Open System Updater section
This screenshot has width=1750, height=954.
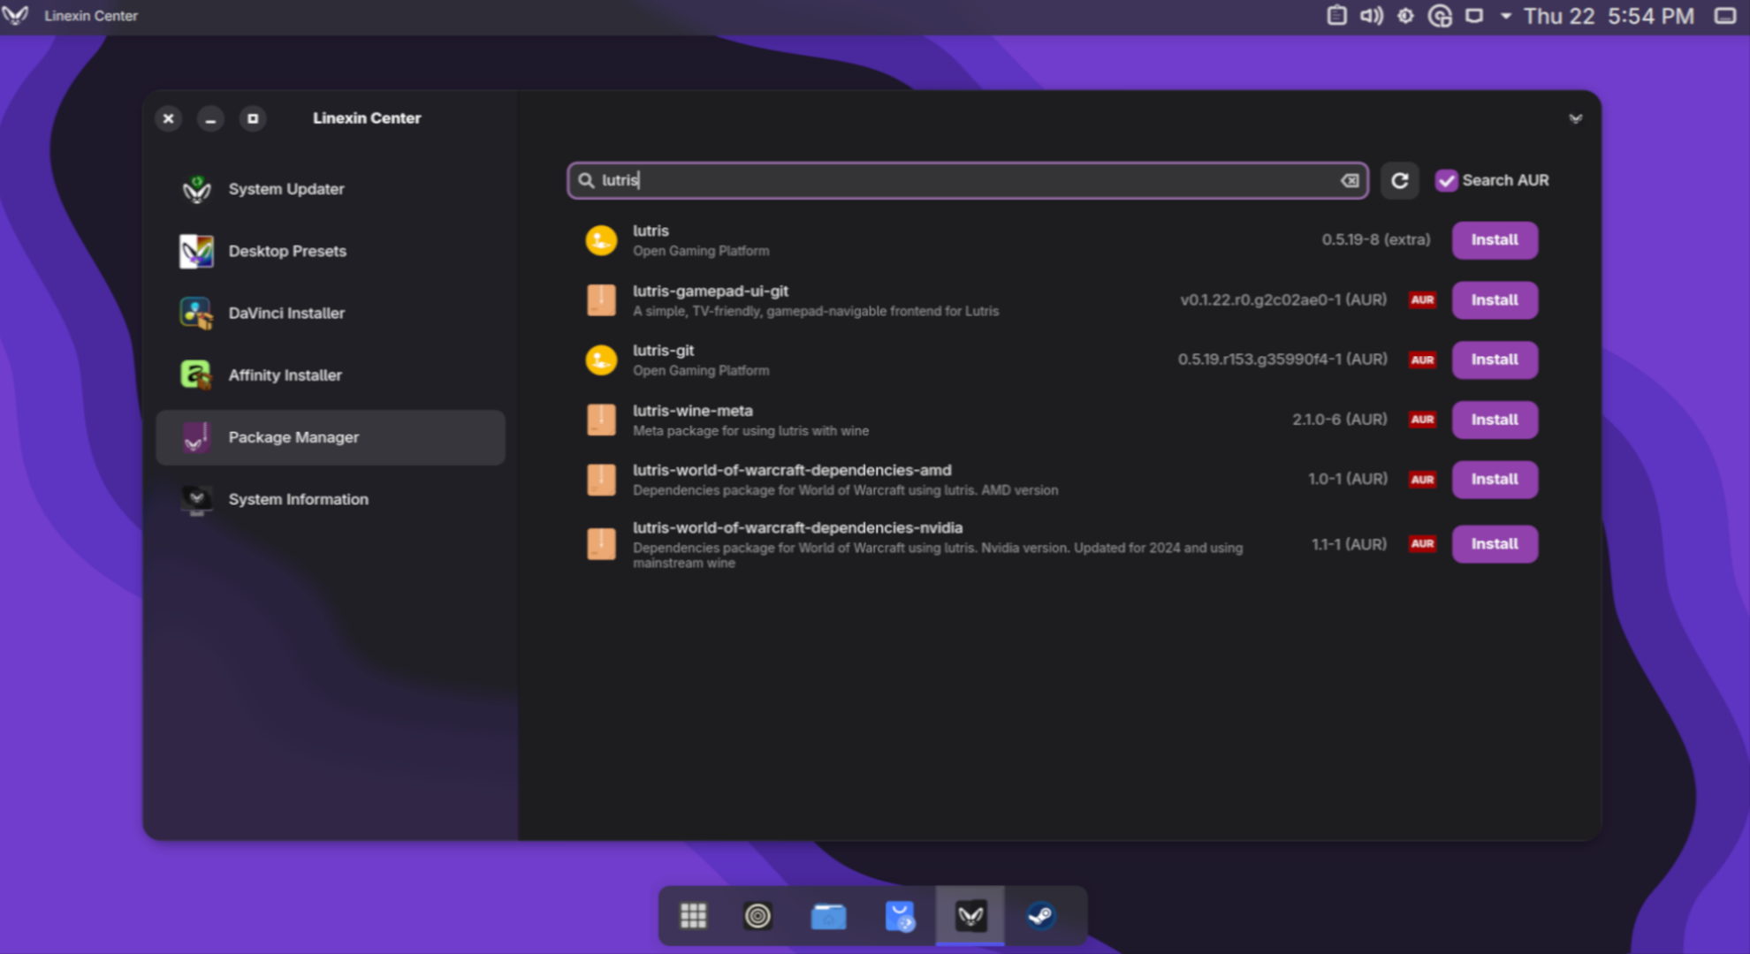click(330, 189)
